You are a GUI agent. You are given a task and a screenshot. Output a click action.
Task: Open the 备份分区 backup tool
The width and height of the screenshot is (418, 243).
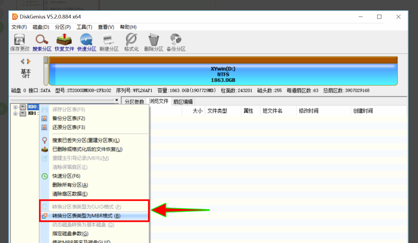[x=176, y=42]
